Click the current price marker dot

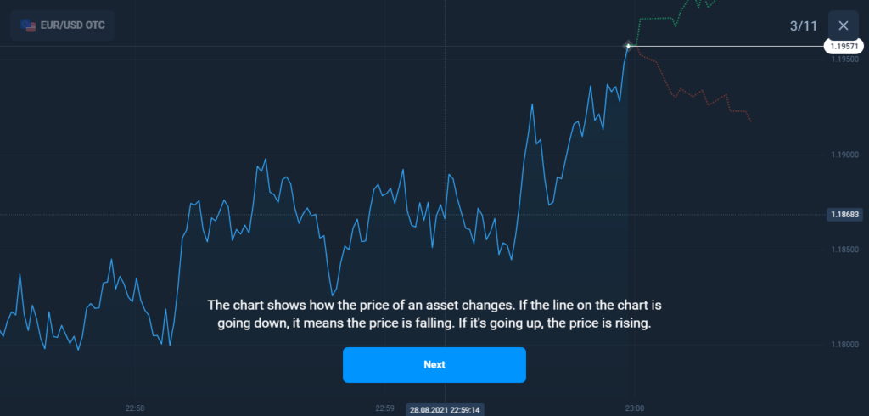click(x=628, y=46)
